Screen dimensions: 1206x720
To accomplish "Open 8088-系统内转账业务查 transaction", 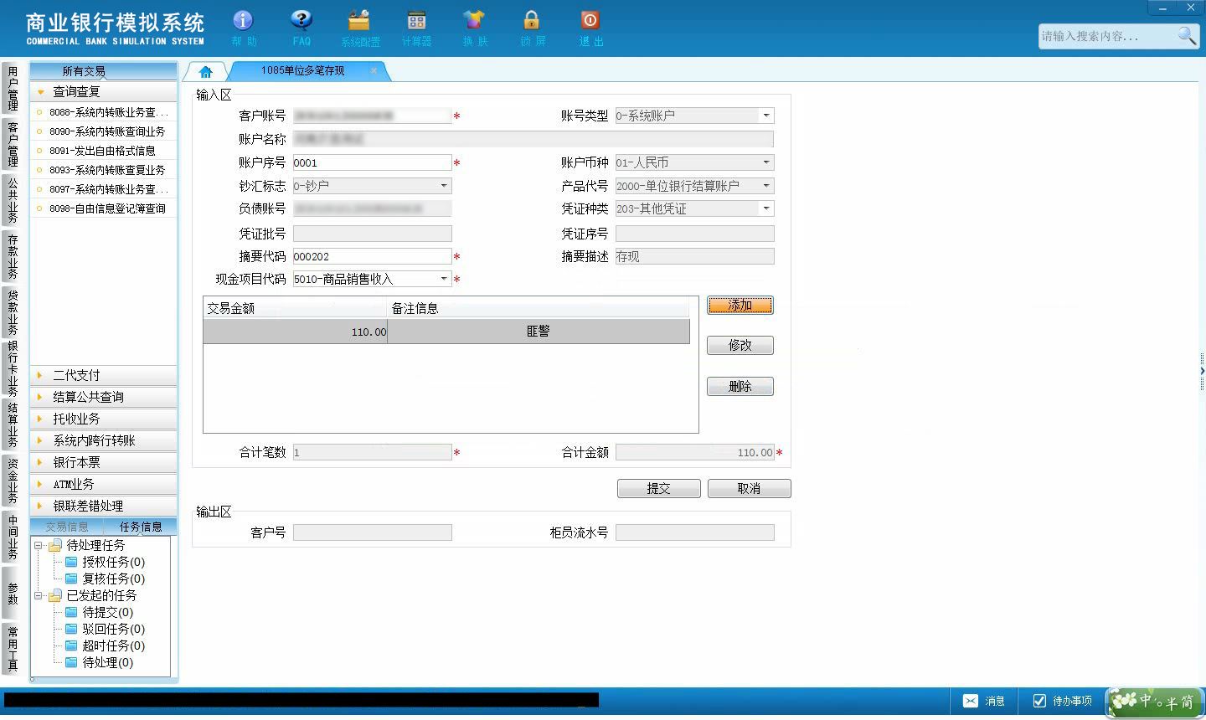I will (x=104, y=112).
